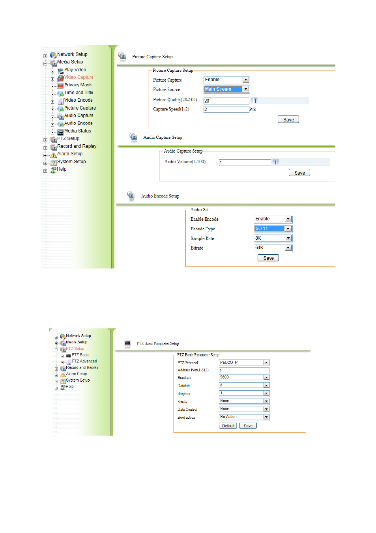Click the Alarm Setup warning icon in lower tree

[63, 375]
